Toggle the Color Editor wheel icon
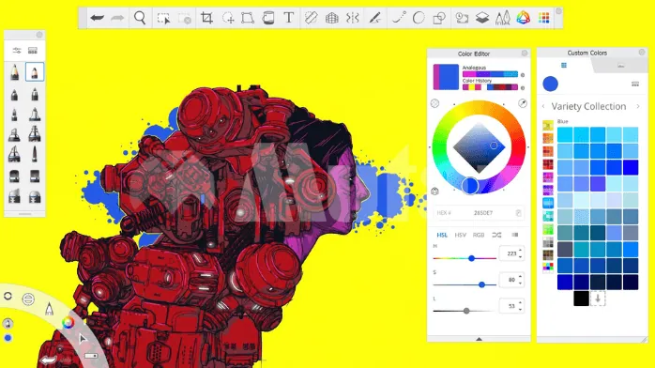655x368 pixels. [524, 18]
